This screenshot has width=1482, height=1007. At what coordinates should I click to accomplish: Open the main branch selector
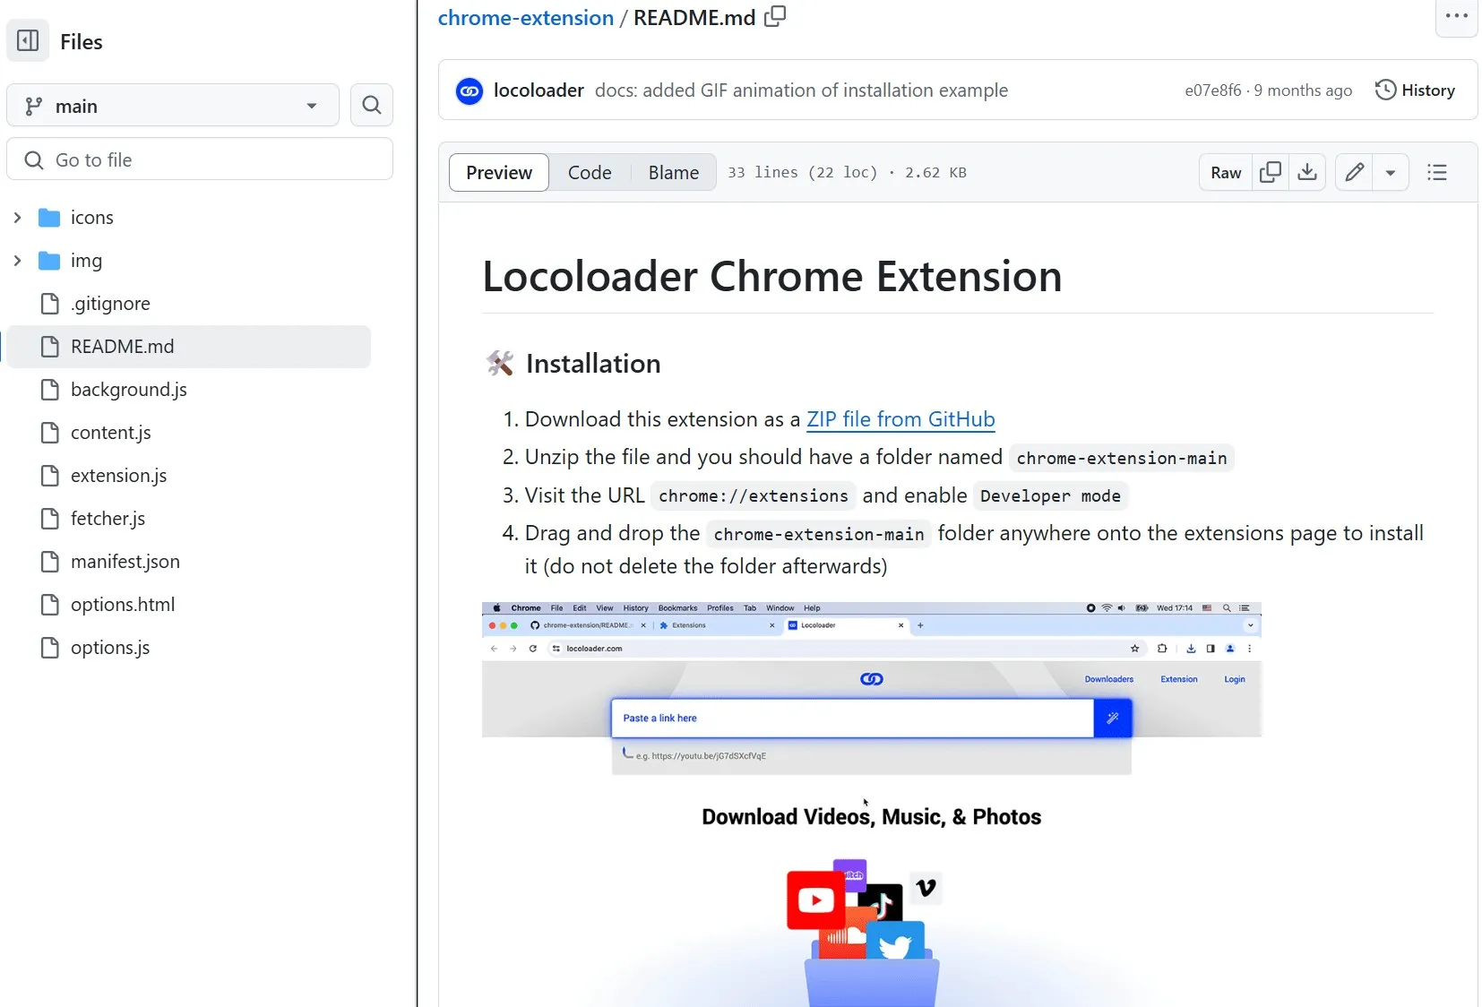pos(172,105)
